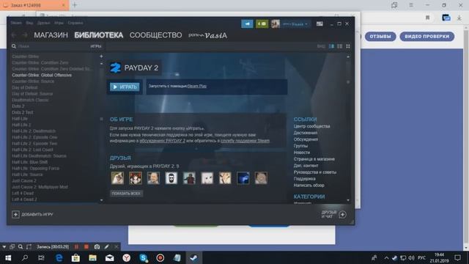Image resolution: width=469 pixels, height=264 pixels.
Task: Open the СООБЩЕСТВО tab
Action: click(x=155, y=35)
